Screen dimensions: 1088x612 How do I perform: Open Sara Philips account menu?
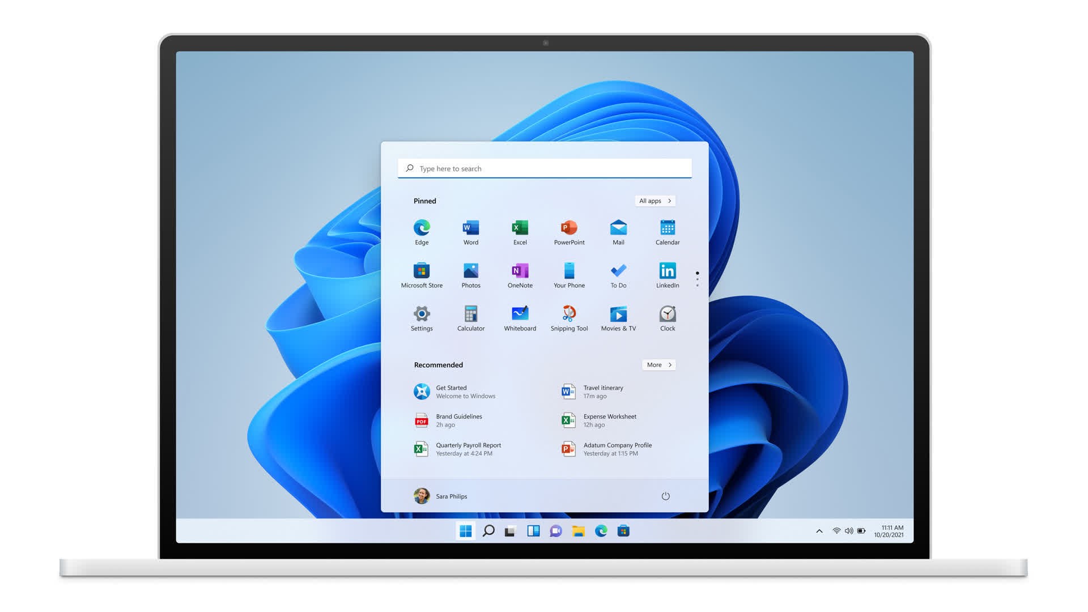(440, 495)
